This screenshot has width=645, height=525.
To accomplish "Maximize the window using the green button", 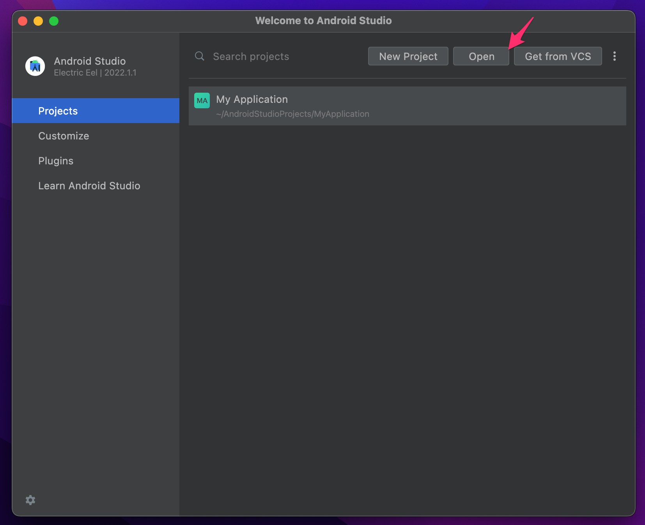I will click(x=54, y=21).
